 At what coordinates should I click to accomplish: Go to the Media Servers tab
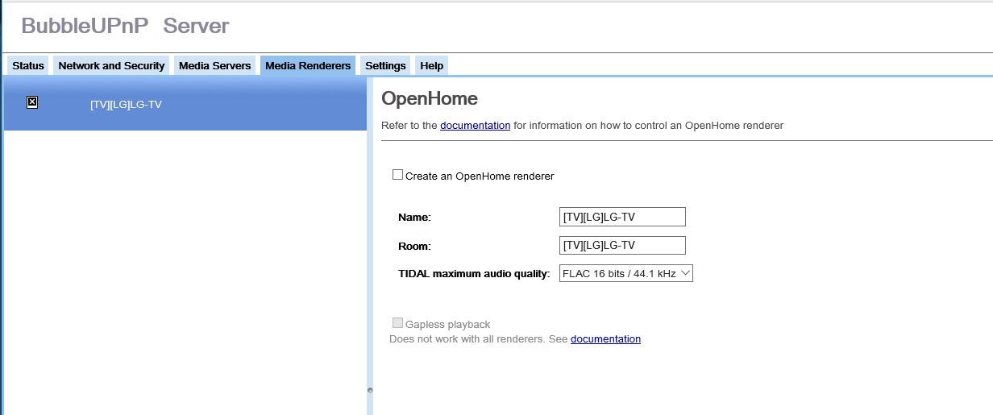[x=215, y=65]
